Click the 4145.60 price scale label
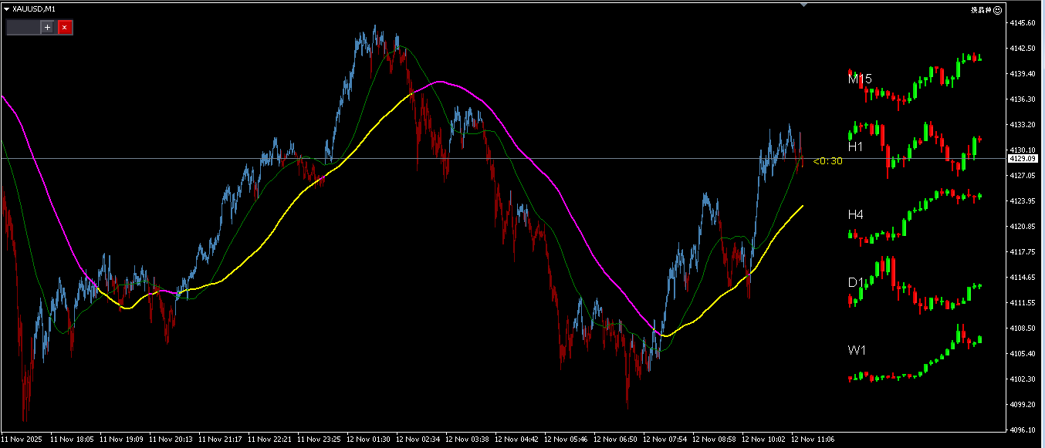Screen dimensions: 1045x448 tap(1023, 23)
